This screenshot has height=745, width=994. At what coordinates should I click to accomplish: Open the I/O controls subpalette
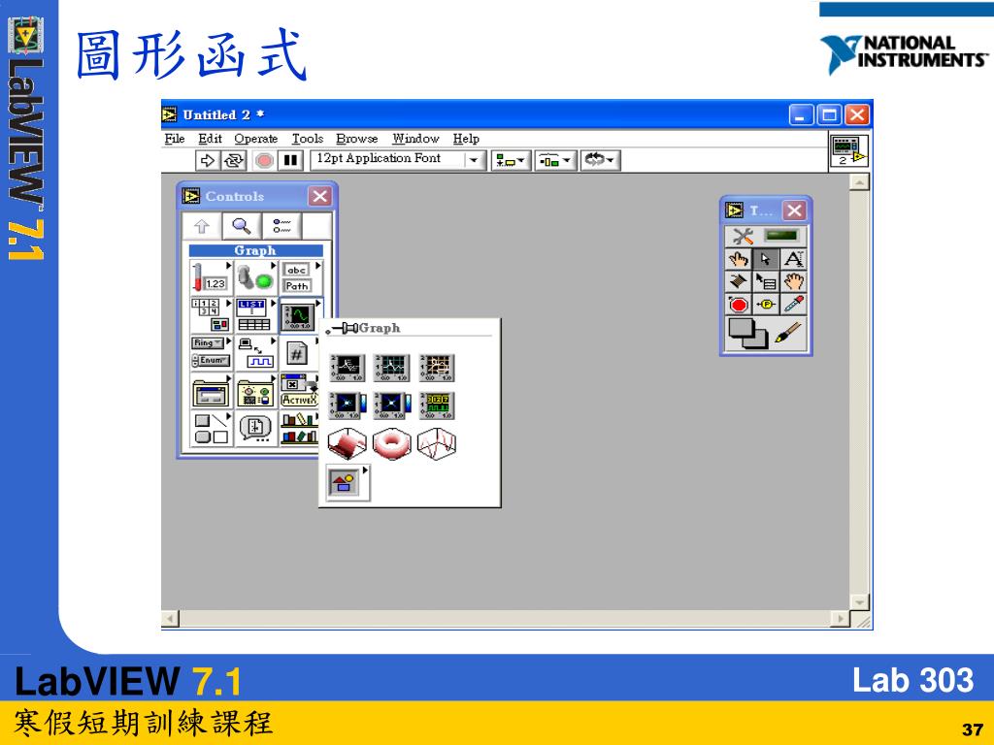[255, 353]
